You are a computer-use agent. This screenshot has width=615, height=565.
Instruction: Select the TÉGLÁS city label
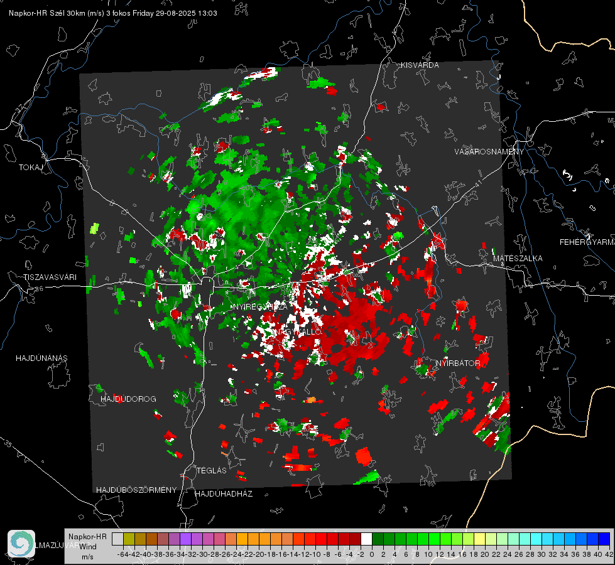212,471
